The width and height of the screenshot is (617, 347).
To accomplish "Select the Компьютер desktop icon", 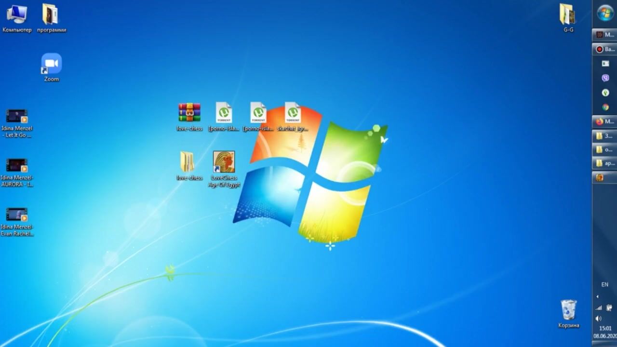I will (x=17, y=15).
